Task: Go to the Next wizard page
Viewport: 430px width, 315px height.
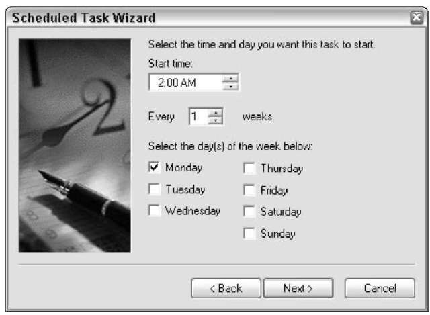Action: [x=298, y=288]
